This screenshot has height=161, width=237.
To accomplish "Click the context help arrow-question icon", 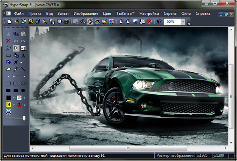I will tap(159, 22).
